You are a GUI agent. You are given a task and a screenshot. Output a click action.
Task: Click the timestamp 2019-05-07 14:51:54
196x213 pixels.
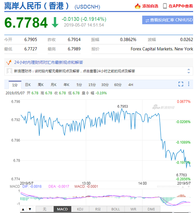(x=84, y=25)
